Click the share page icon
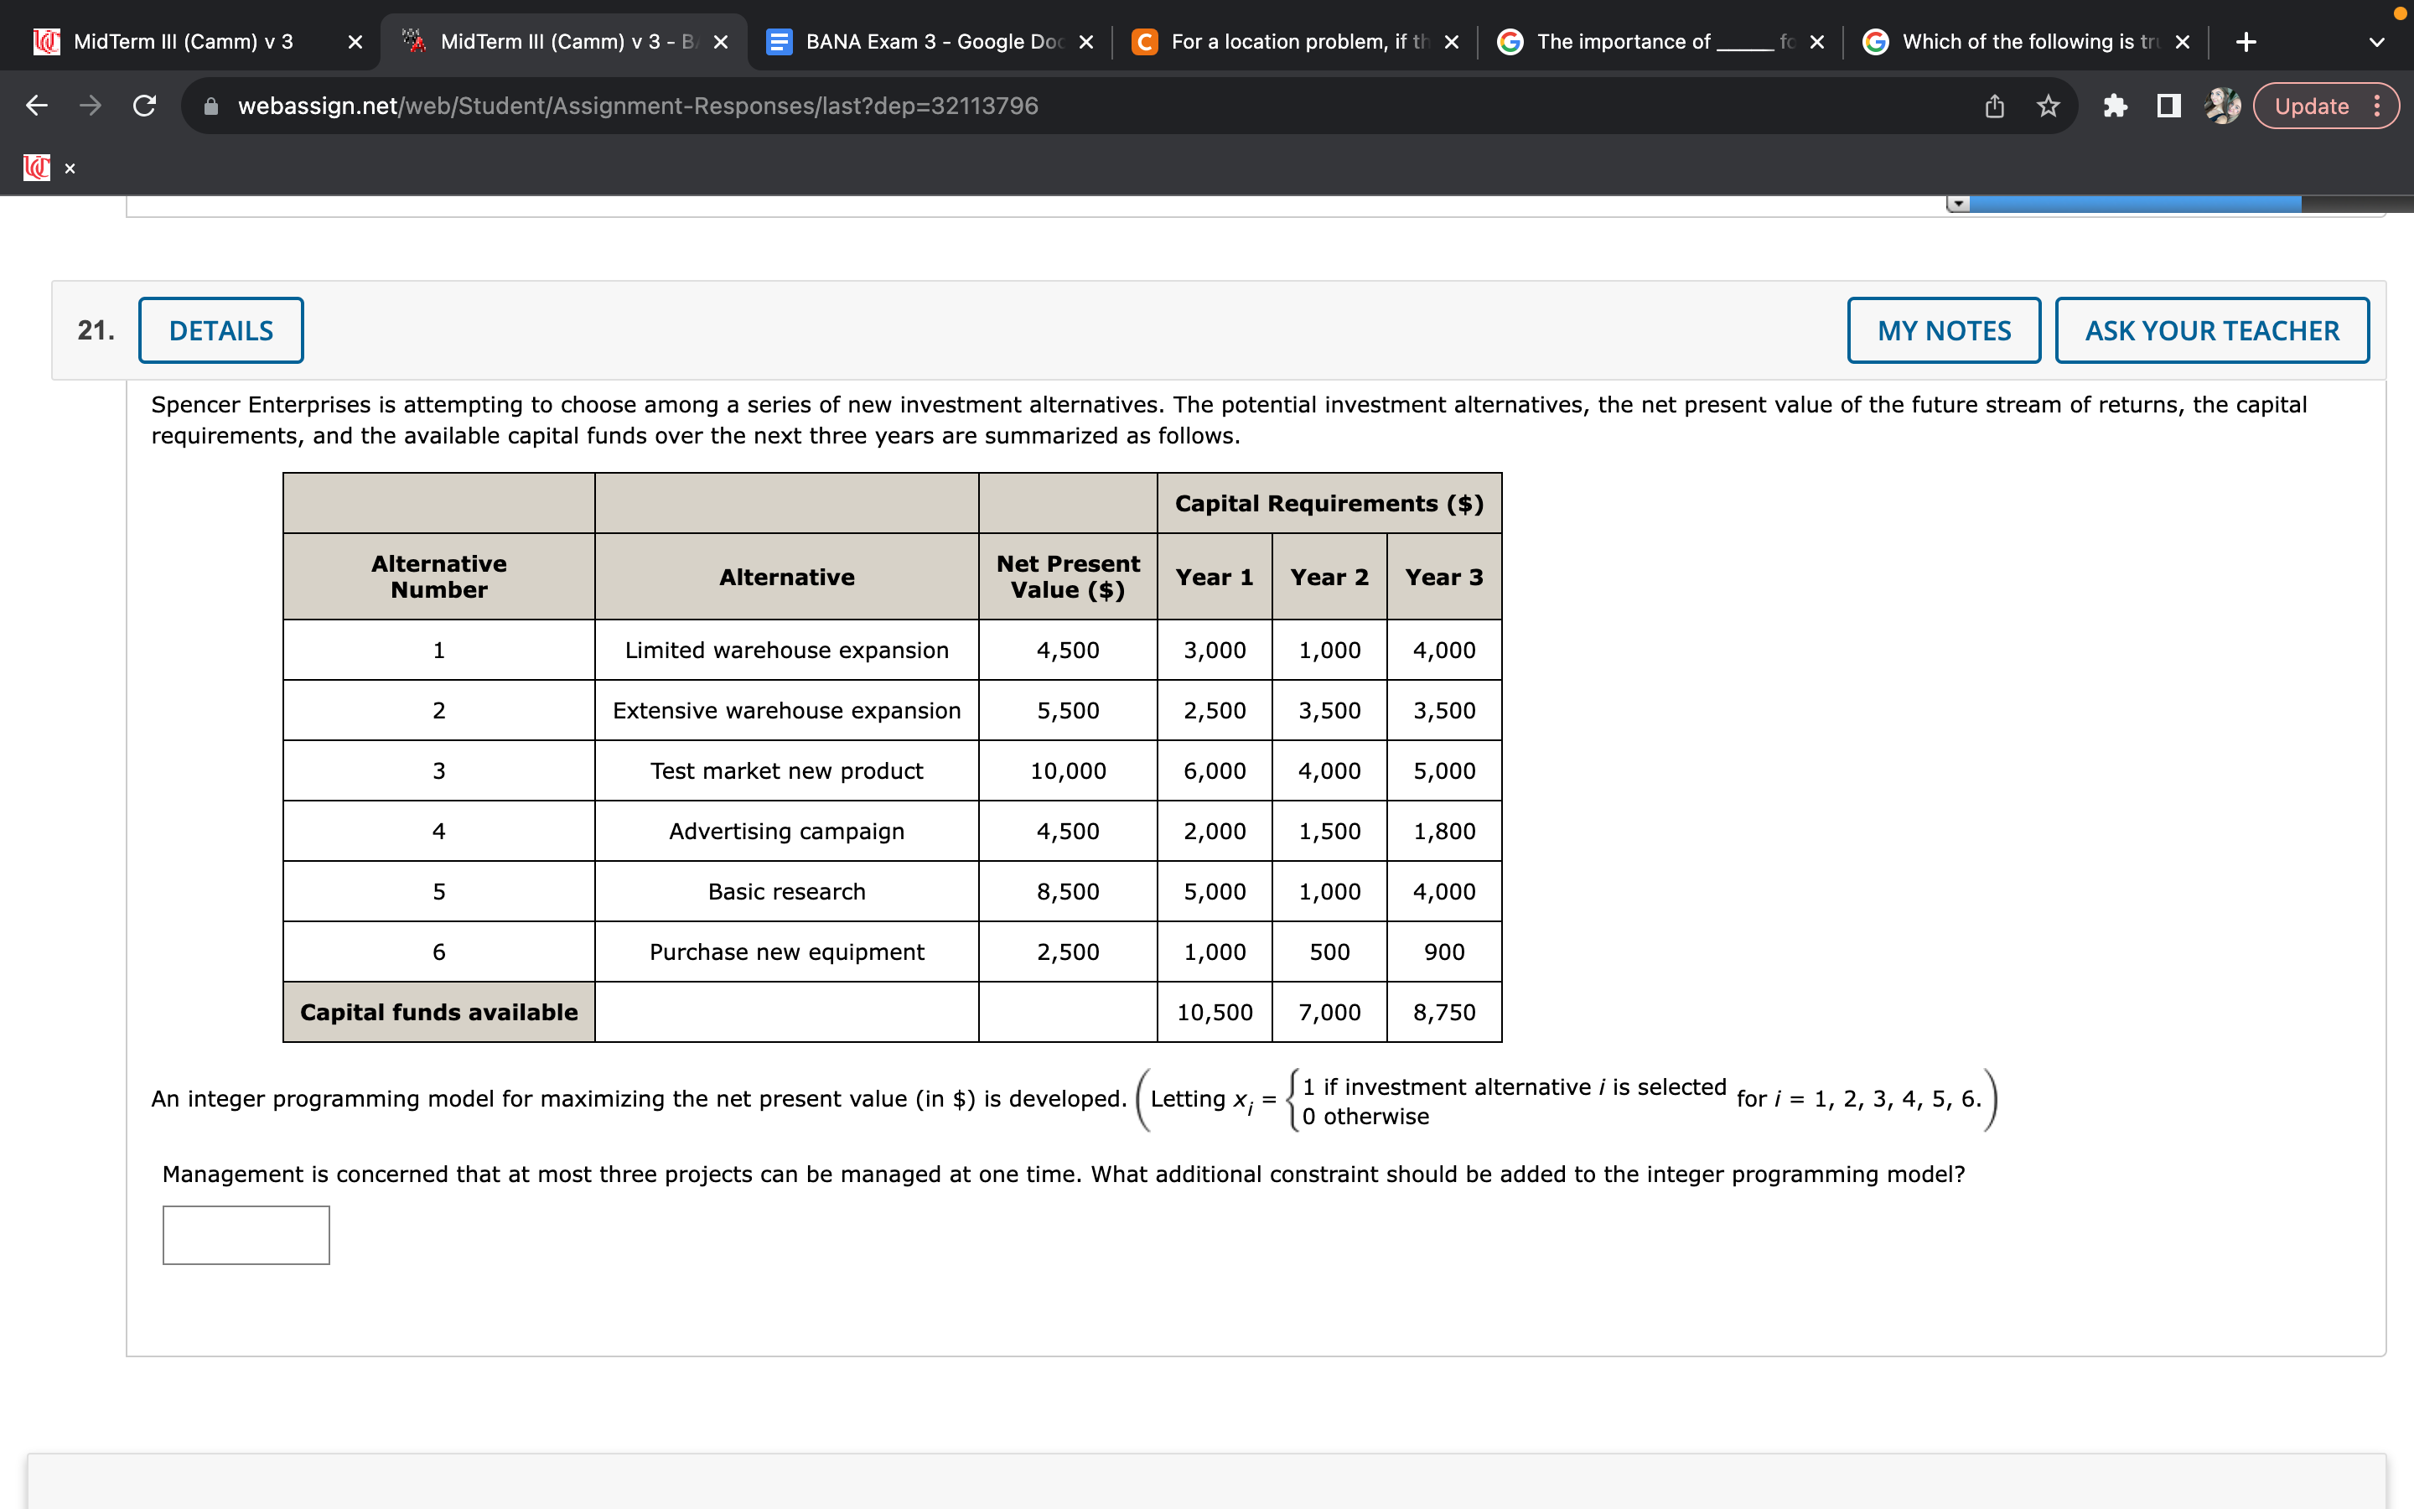 [x=1994, y=106]
